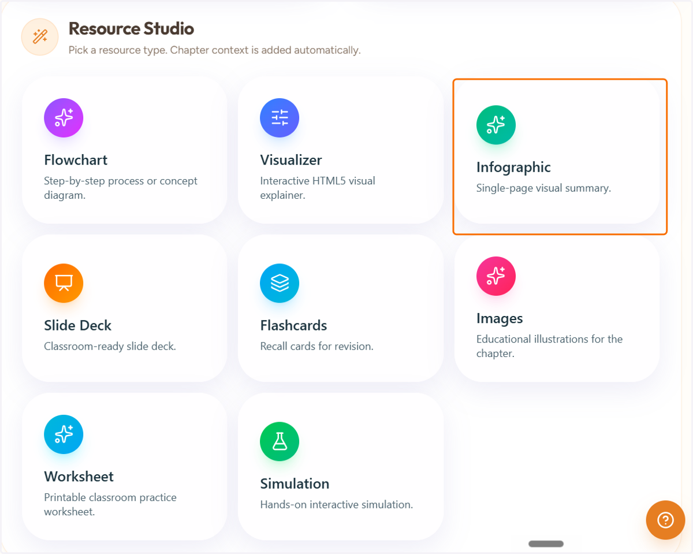Click 'Hands-on interactive simulation' description

pyautogui.click(x=336, y=505)
